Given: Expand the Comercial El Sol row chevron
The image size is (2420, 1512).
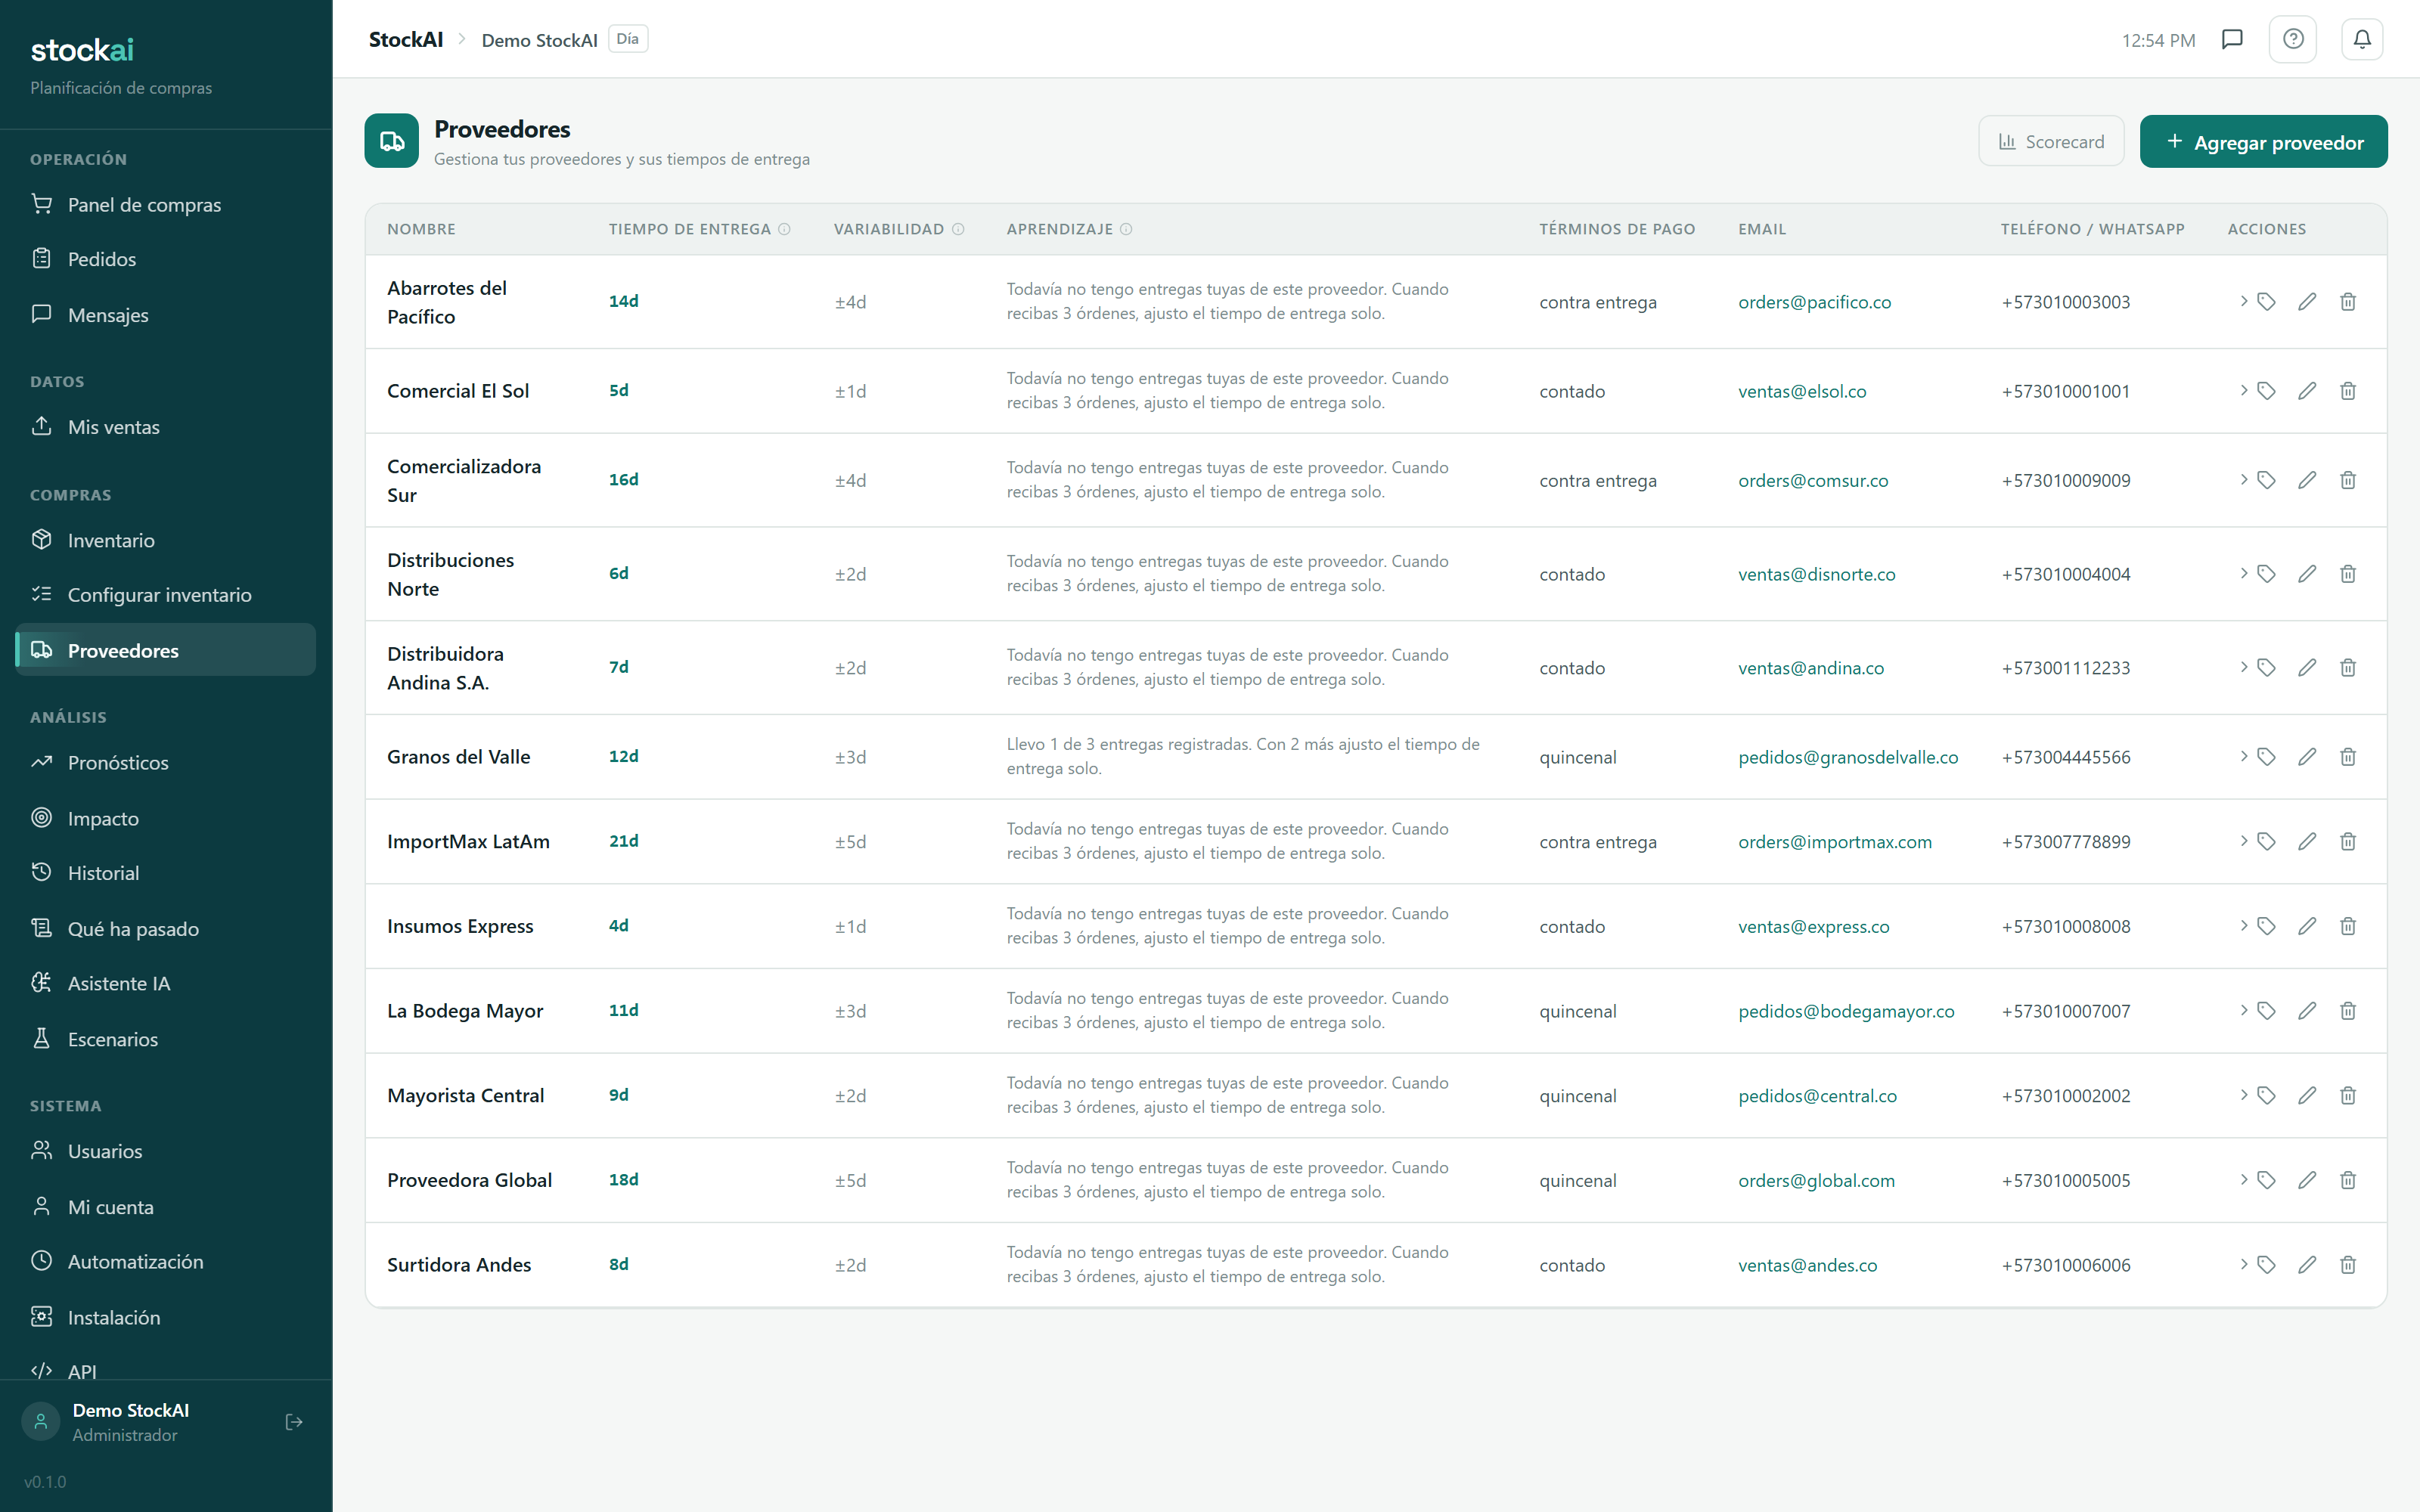Looking at the screenshot, I should pos(2244,389).
